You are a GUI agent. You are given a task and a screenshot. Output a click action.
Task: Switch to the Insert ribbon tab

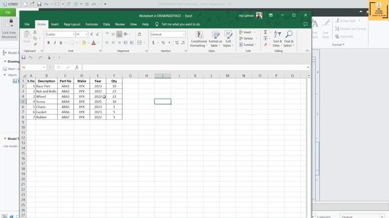click(55, 24)
